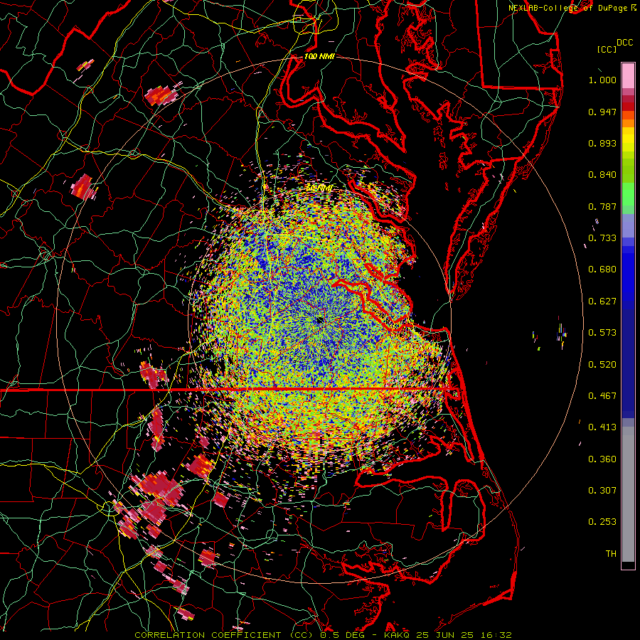Click the 0.520 scale value
The image size is (640, 640).
pos(602,365)
